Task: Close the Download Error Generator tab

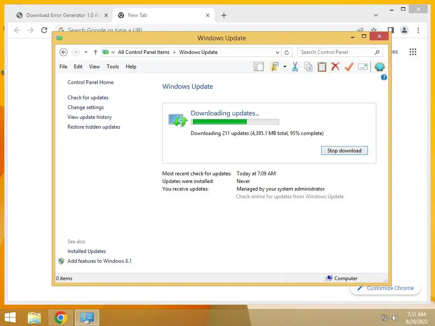Action: 106,15
